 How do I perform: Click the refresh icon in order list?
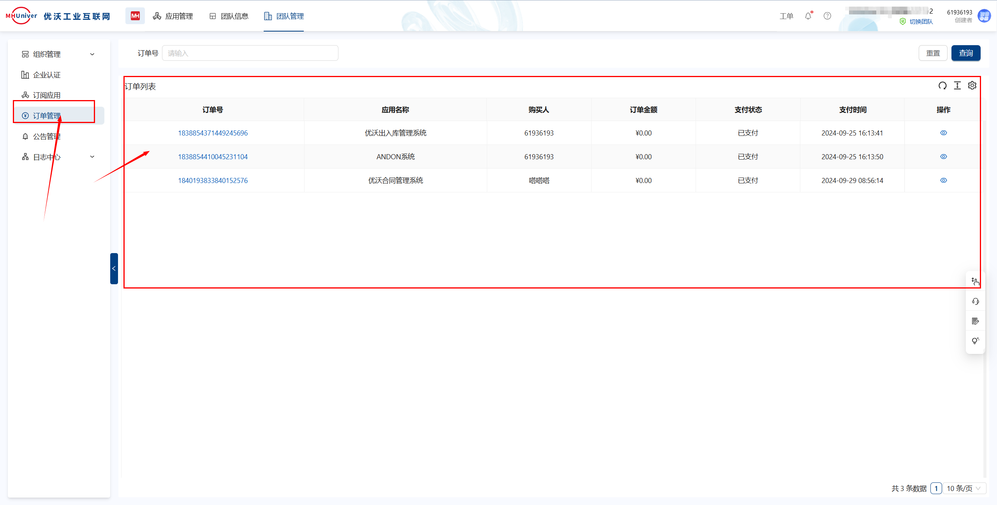click(942, 86)
